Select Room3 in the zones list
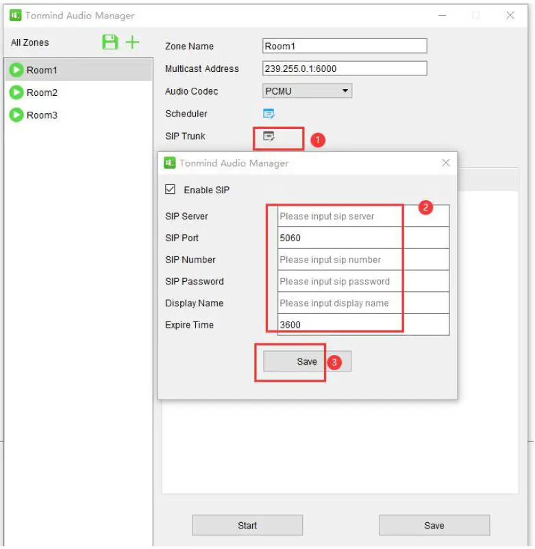Screen dimensions: 535x549 (79, 115)
